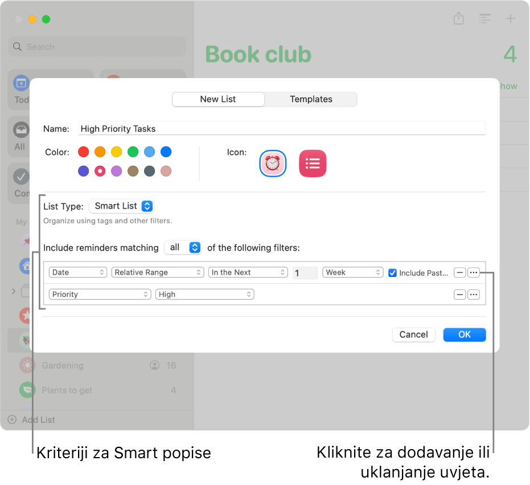Switch to the New List tab
Viewport: 530px width, 485px height.
pos(218,99)
